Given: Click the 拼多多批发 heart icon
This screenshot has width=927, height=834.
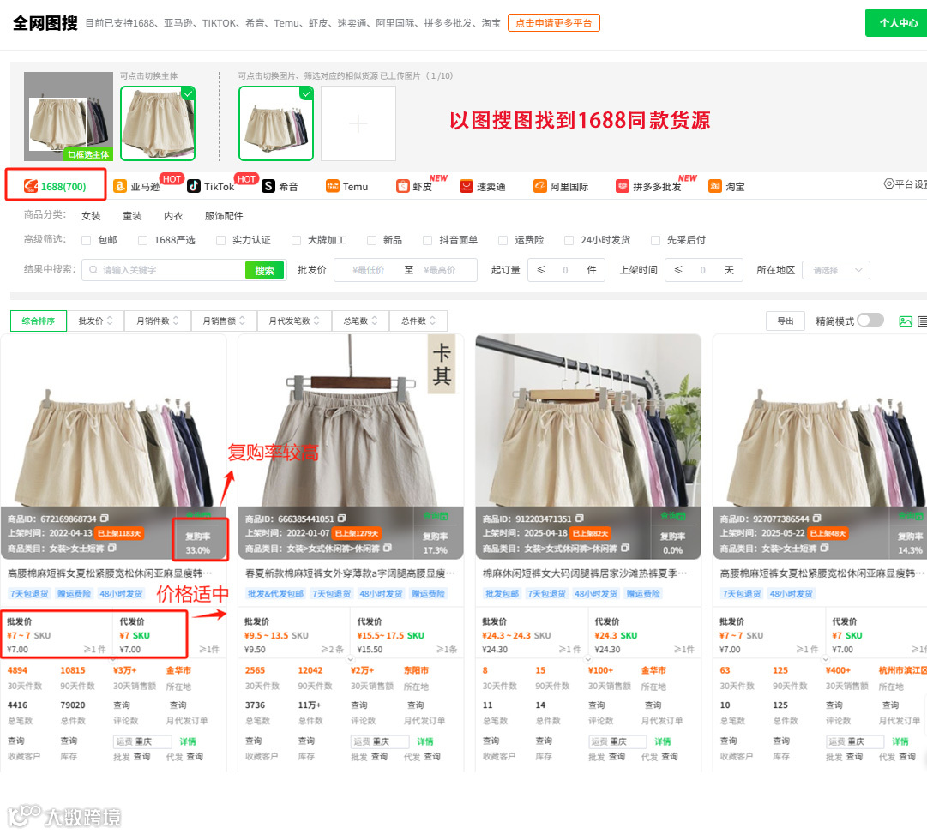Looking at the screenshot, I should (622, 186).
